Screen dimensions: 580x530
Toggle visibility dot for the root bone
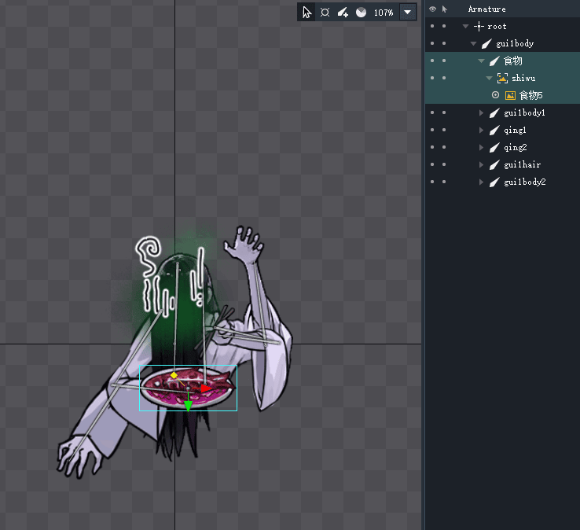pos(431,27)
